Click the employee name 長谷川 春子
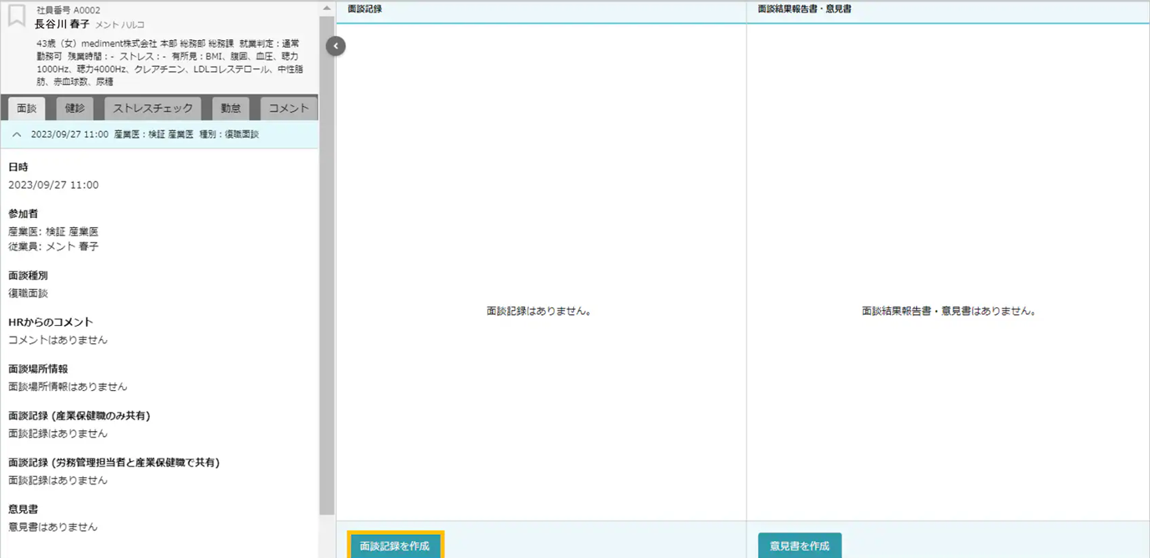 (63, 24)
